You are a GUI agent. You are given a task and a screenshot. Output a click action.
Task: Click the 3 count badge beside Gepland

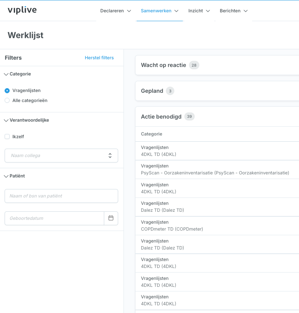click(170, 91)
